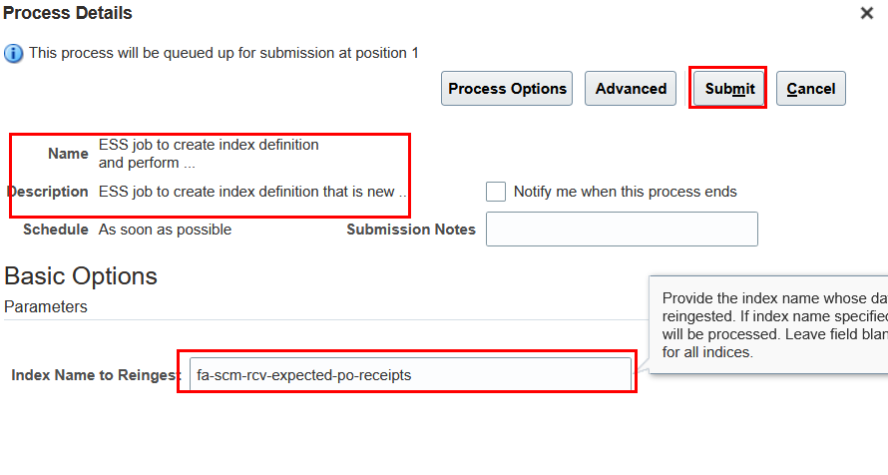Click the Process Details dialog title
888x475 pixels.
click(x=68, y=13)
